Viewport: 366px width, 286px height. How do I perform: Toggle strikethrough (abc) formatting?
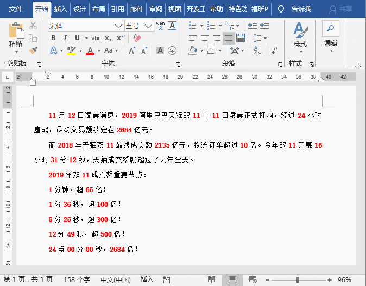click(96, 38)
